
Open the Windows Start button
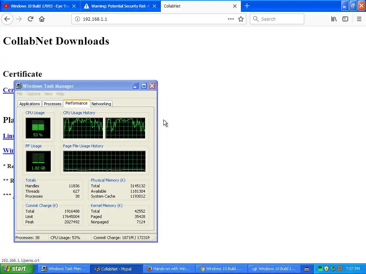point(17,269)
